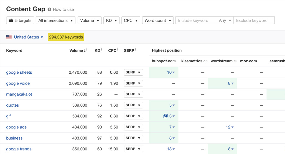The image size is (285, 154).
Task: Click the 294,387 keywords count
Action: (66, 37)
